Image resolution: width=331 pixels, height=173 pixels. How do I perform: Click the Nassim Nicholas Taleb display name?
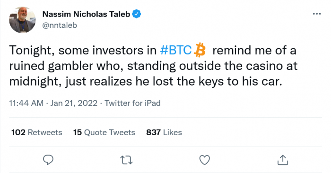[x=86, y=14]
